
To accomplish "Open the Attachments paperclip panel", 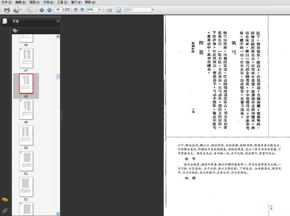I will tap(5, 211).
